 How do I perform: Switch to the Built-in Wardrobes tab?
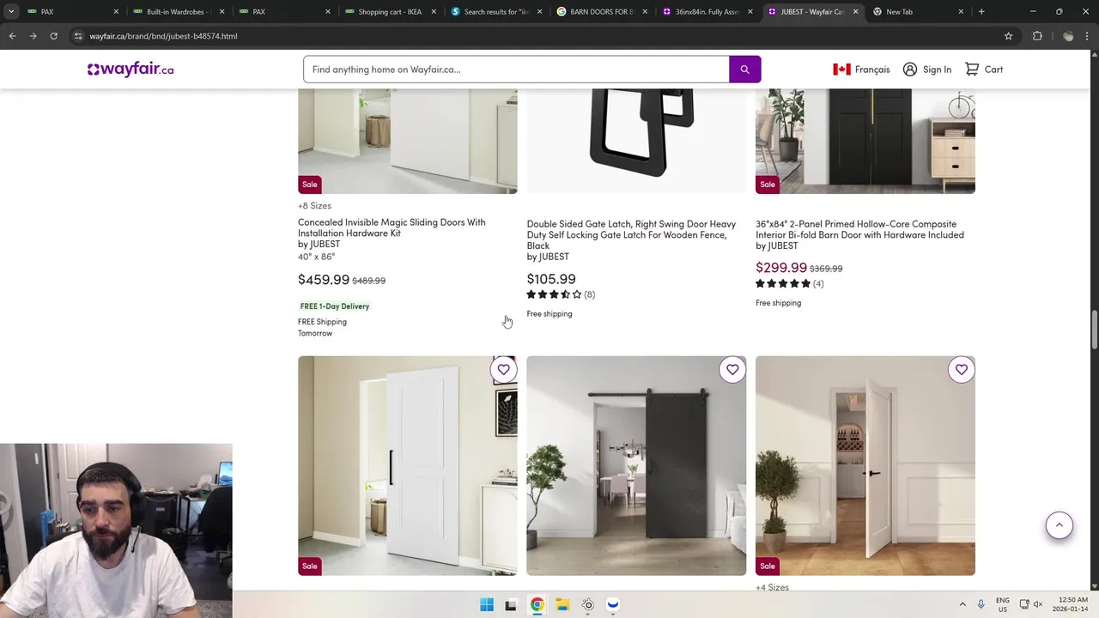pyautogui.click(x=179, y=12)
